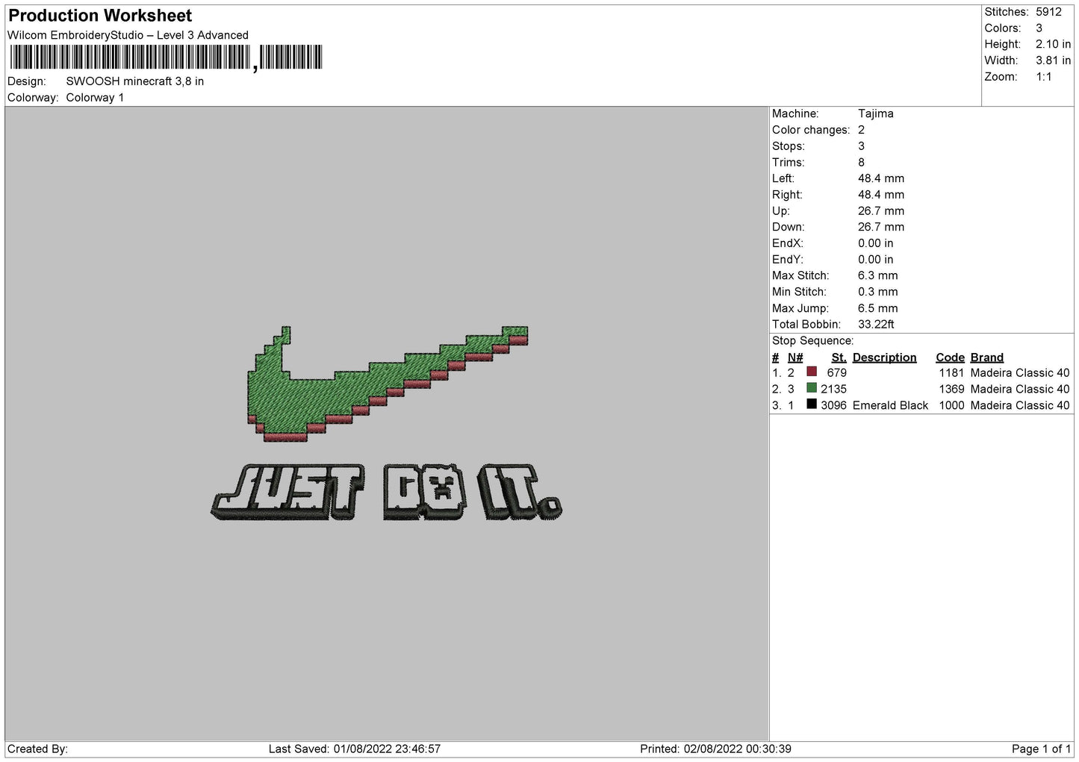Click the Right value '48.4 mm'
Viewport: 1079px width, 762px height.
881,195
